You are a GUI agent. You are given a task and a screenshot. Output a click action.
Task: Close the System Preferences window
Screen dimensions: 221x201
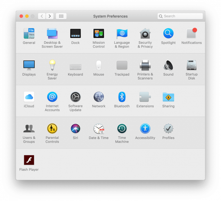21,16
